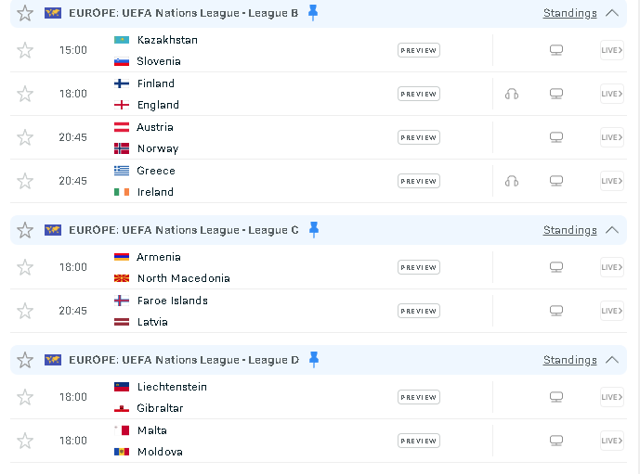Screen dimensions: 640x474
Task: Open the LIVE button for Liechtenstein vs Gibraltar
Action: (x=612, y=397)
